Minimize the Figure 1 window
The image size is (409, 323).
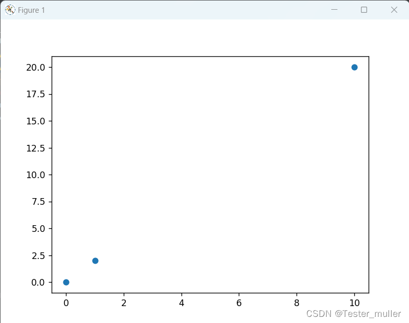(334, 10)
